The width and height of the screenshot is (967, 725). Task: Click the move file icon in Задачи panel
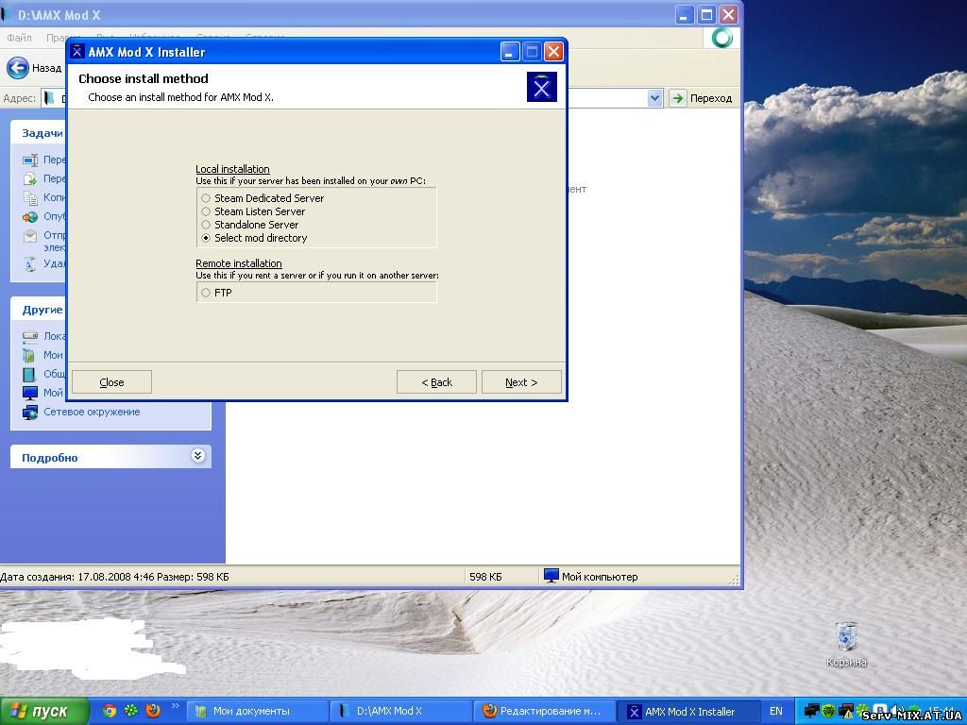30,178
